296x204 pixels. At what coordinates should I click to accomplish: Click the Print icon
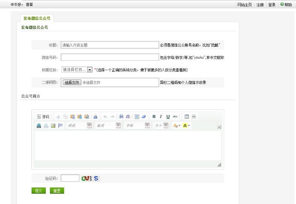(x=96, y=117)
